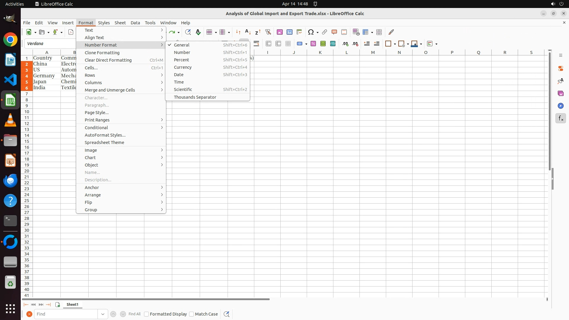Click the Insert Chart icon

click(290, 32)
